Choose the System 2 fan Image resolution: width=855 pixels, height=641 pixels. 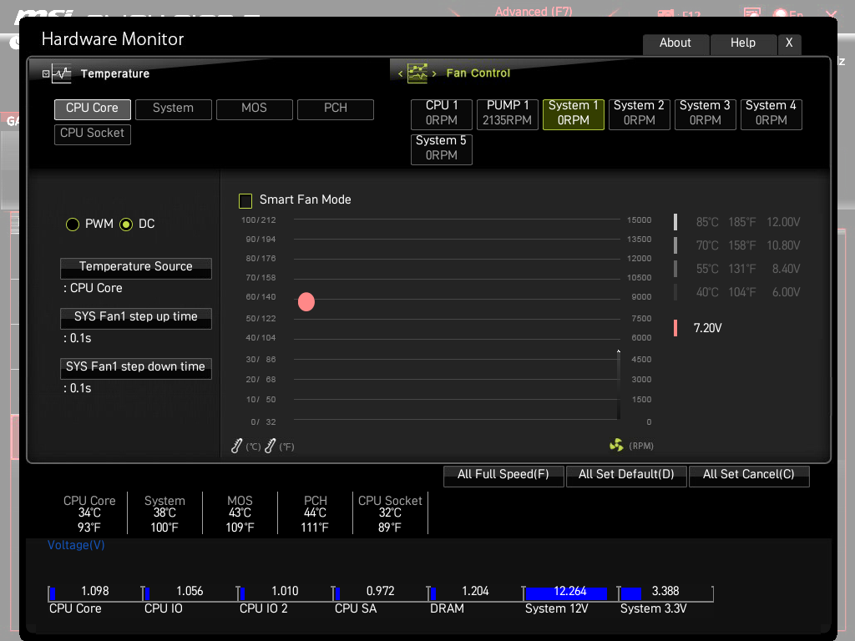point(639,114)
